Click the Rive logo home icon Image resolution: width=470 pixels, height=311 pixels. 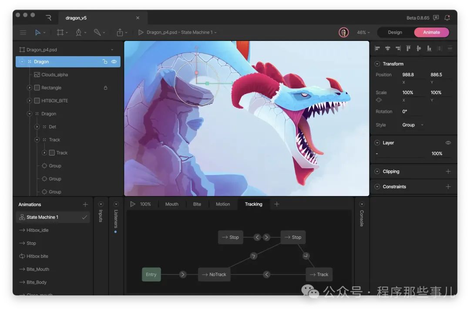pyautogui.click(x=49, y=18)
